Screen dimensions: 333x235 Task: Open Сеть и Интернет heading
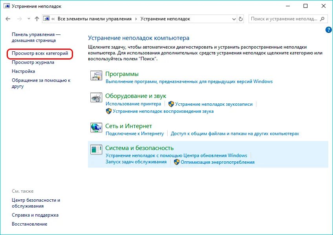point(129,126)
